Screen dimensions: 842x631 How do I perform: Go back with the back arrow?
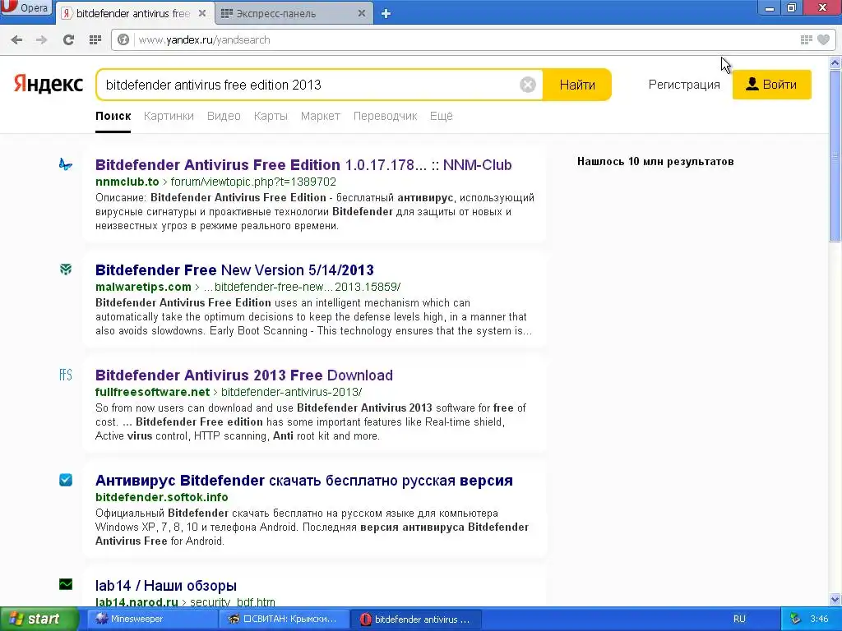click(x=16, y=39)
